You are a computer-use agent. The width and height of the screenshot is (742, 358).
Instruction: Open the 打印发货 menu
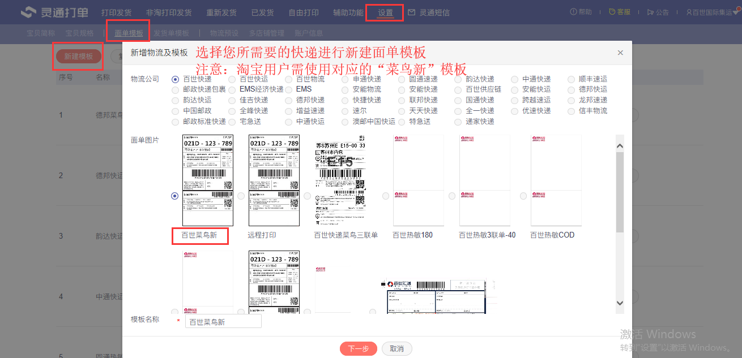pos(116,12)
